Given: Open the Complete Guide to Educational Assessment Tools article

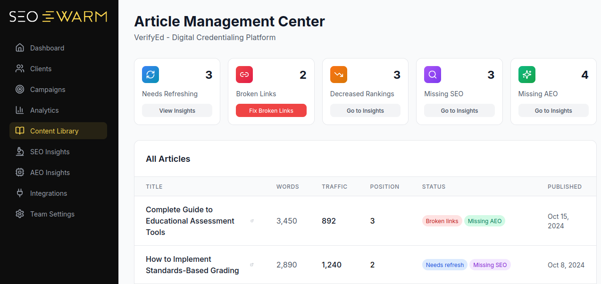Looking at the screenshot, I should coord(190,220).
